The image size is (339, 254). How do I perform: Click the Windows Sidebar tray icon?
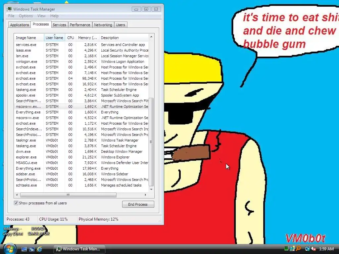292,249
